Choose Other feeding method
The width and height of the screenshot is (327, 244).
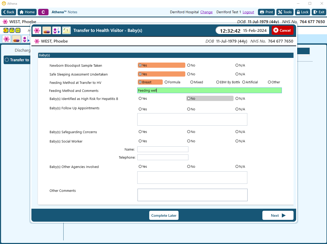coord(274,82)
